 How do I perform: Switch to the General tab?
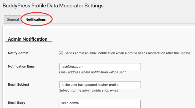click(13, 20)
